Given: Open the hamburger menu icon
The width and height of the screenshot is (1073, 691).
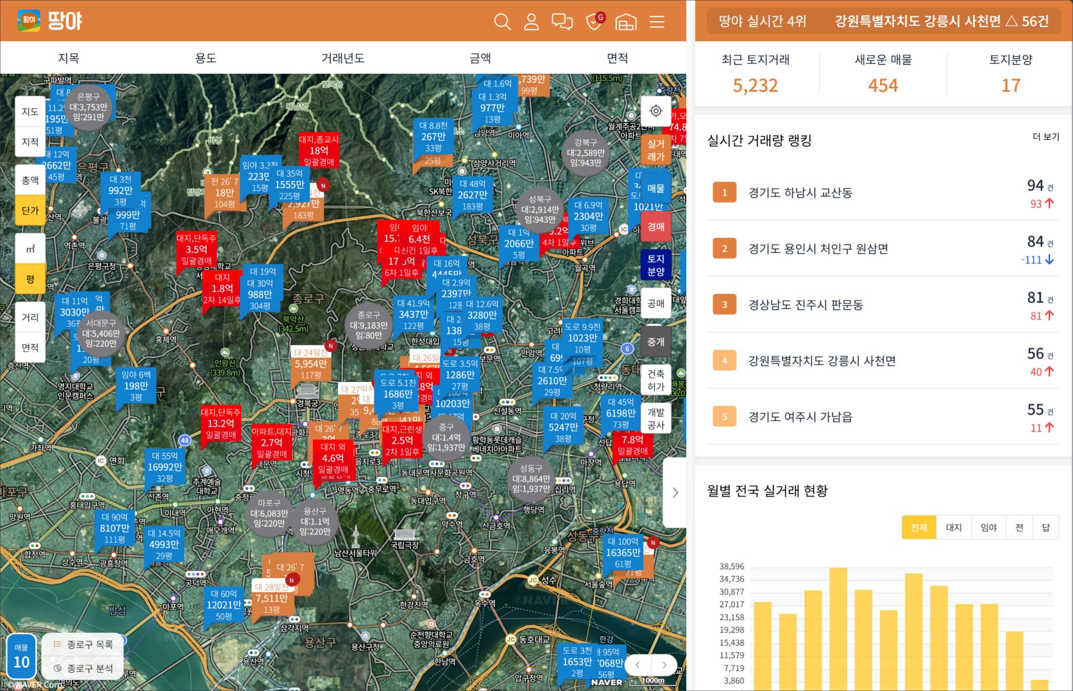Looking at the screenshot, I should point(657,22).
